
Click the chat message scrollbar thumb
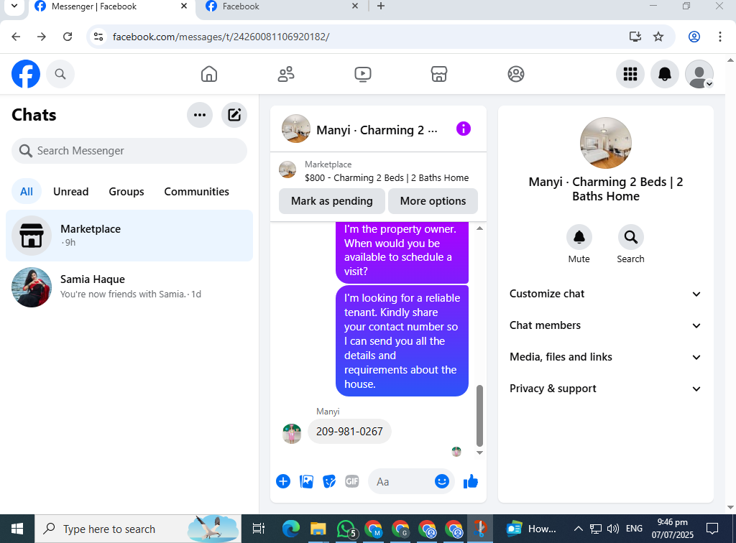479,415
